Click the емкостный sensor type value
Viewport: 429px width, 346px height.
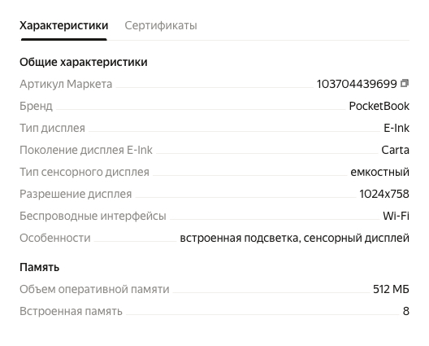tap(380, 172)
